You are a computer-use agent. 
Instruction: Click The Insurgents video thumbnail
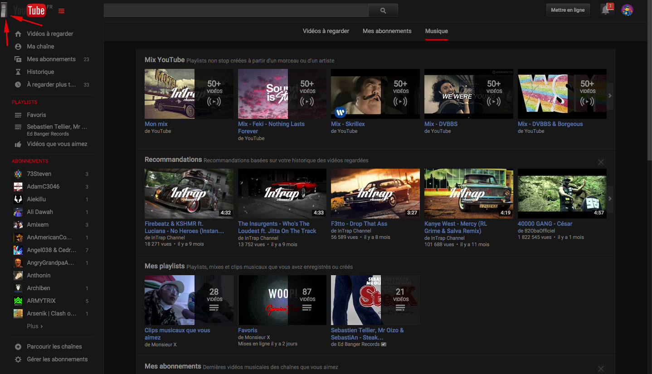[282, 194]
